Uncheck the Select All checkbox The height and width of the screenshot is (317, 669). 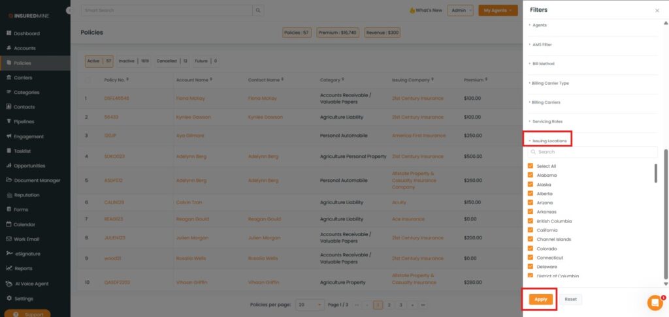click(x=530, y=166)
